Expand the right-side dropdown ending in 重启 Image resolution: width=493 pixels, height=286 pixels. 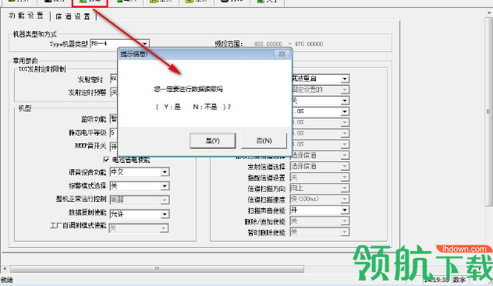click(x=345, y=79)
